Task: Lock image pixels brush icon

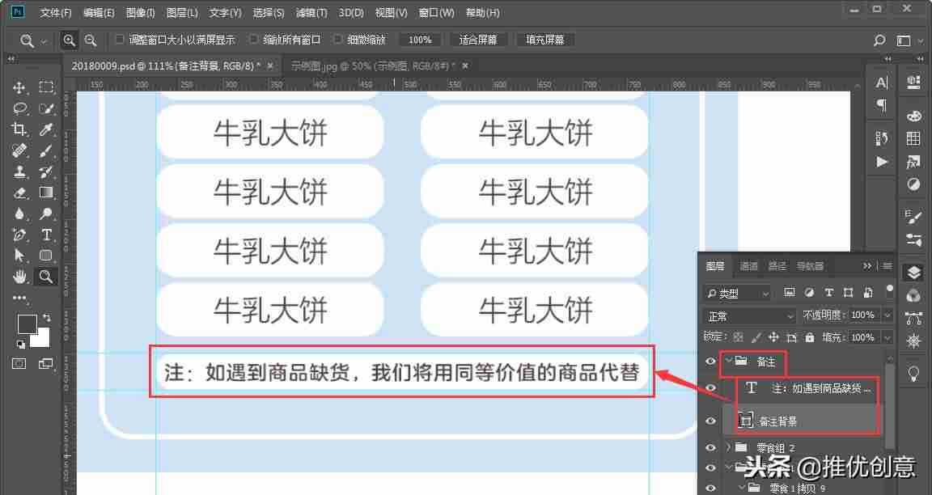Action: click(x=756, y=337)
